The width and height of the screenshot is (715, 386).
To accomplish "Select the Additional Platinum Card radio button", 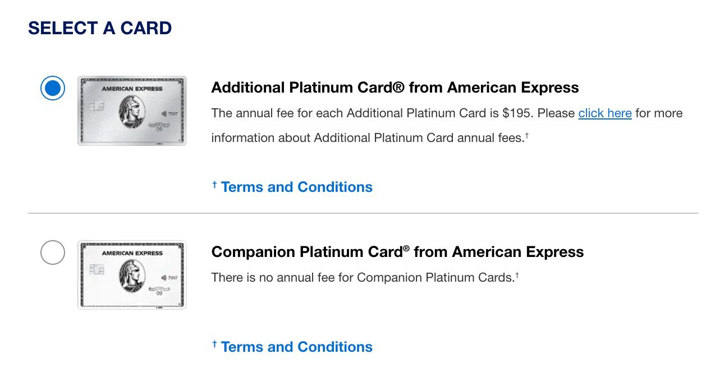I will [x=52, y=88].
